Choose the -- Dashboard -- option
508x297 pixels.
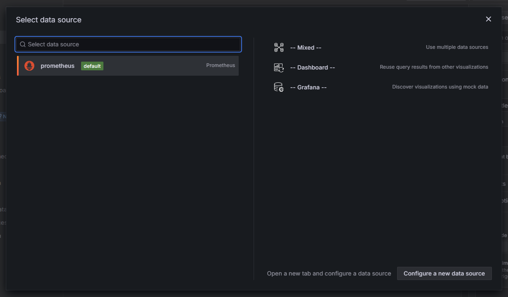coord(381,67)
